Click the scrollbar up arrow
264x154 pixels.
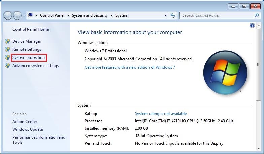259,25
